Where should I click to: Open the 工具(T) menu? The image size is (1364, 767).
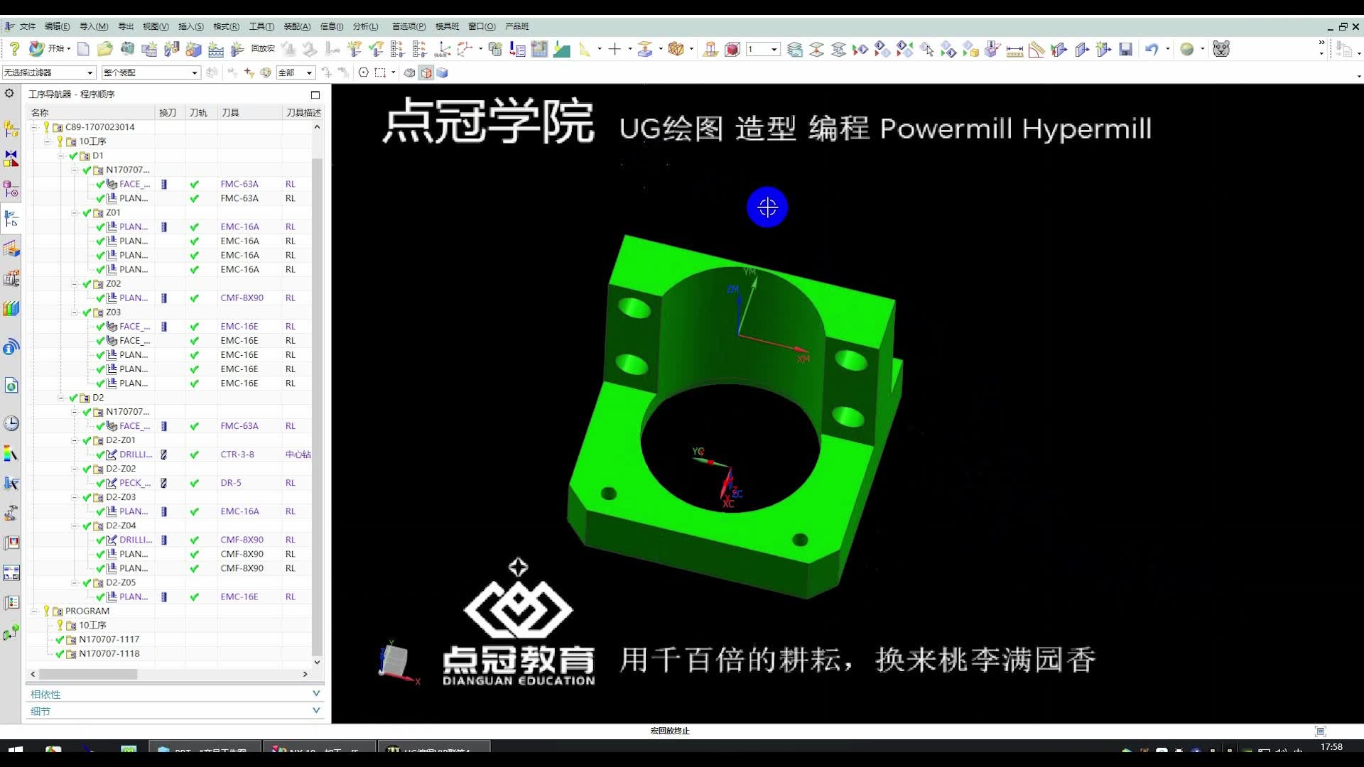[261, 26]
